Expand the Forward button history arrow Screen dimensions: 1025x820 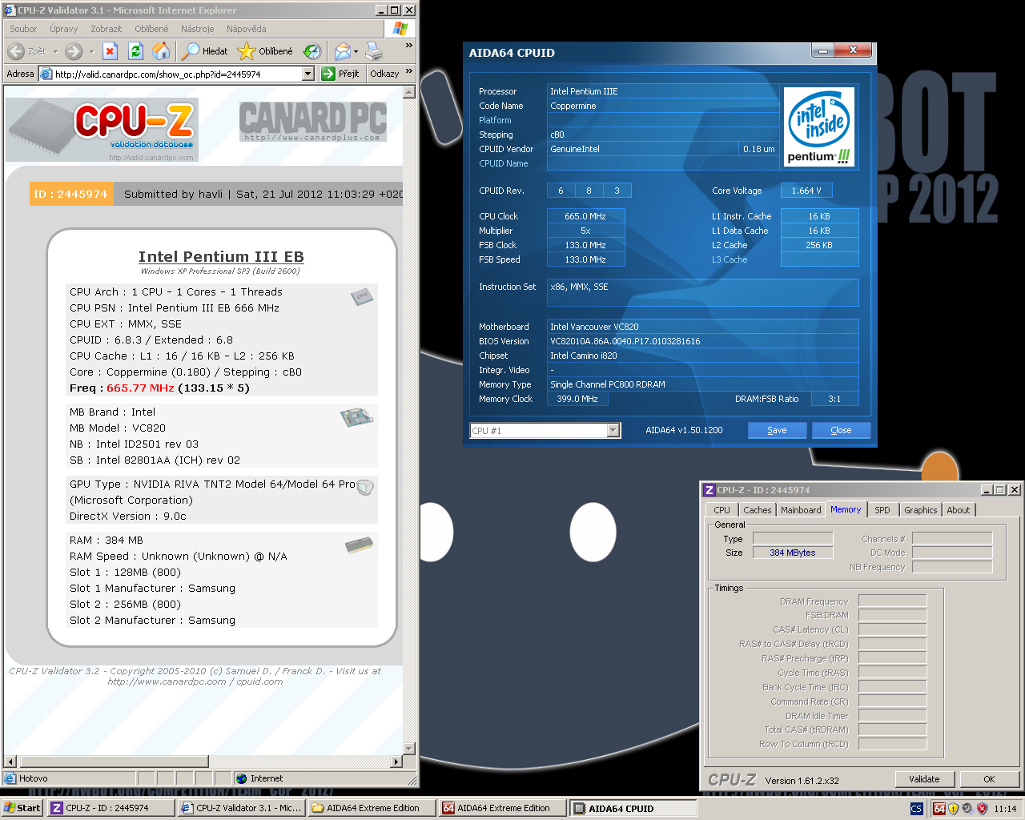tap(91, 51)
